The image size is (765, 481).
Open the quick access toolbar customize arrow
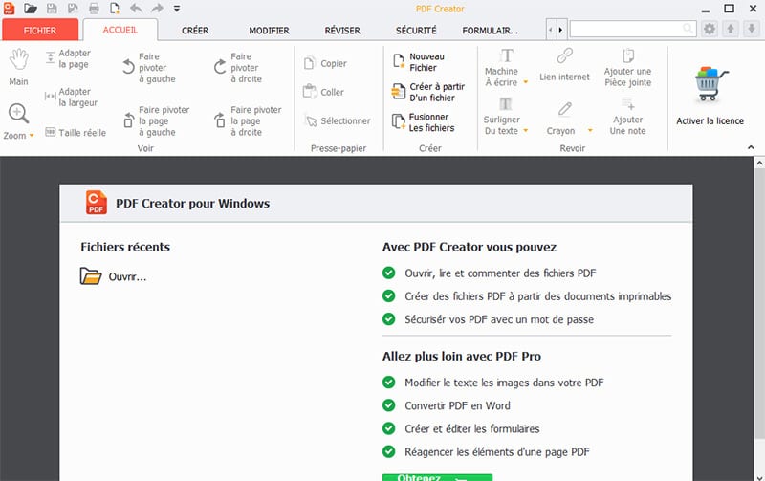click(178, 9)
